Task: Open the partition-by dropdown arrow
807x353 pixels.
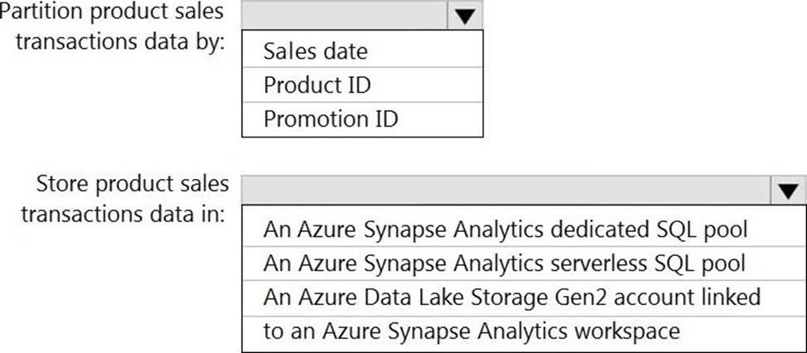Action: pyautogui.click(x=465, y=17)
